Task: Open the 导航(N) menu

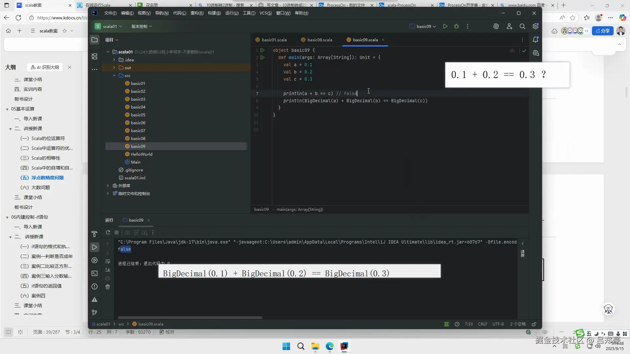Action: (162, 13)
